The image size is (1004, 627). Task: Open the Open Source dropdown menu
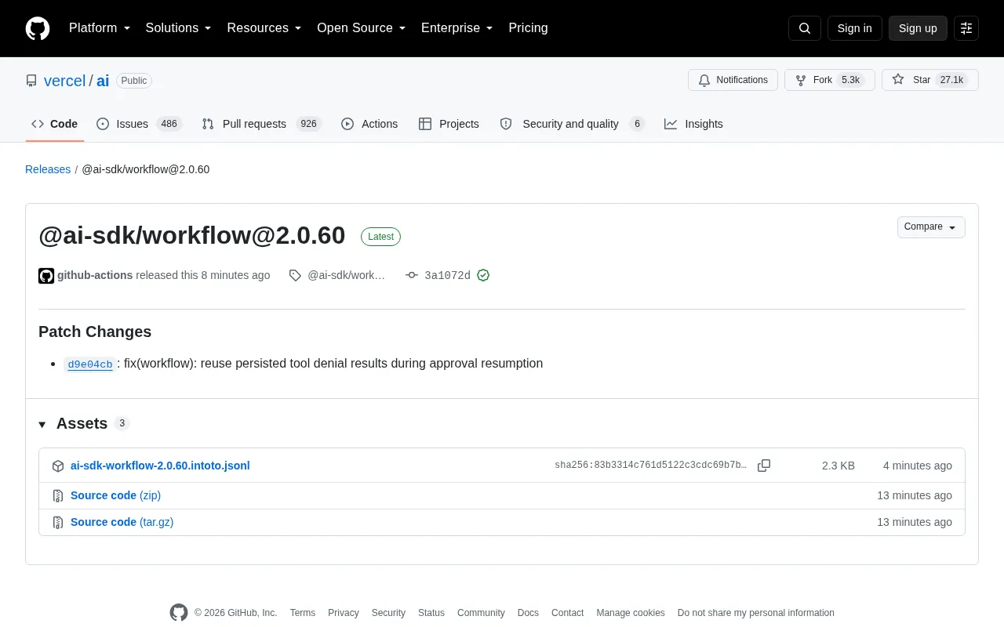pyautogui.click(x=362, y=28)
